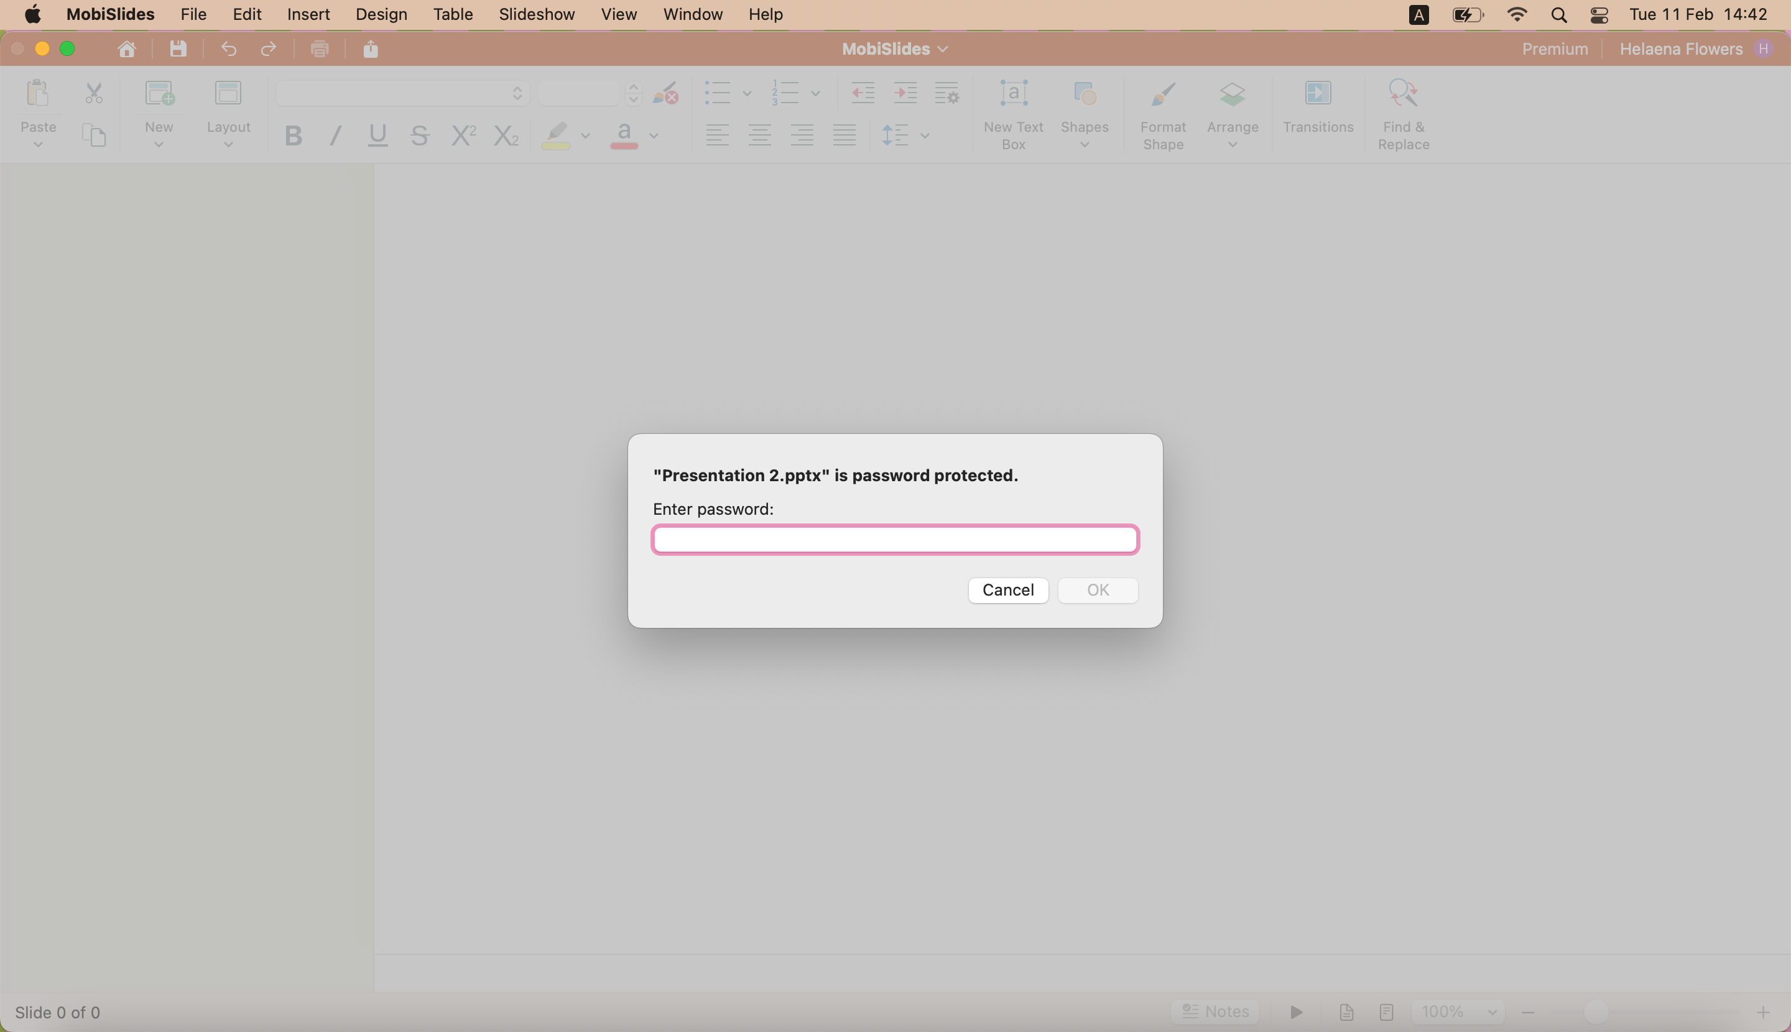Open the Insert menu
This screenshot has height=1032, width=1791.
pyautogui.click(x=308, y=14)
